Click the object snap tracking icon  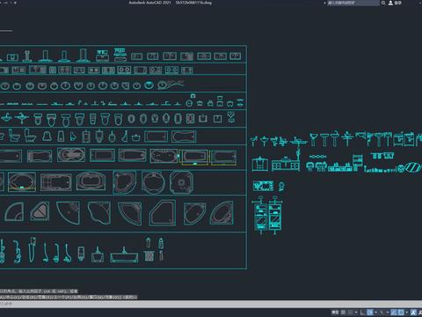click(394, 313)
